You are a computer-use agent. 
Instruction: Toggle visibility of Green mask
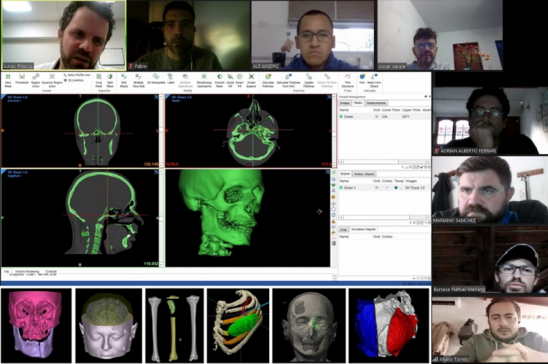(x=377, y=116)
